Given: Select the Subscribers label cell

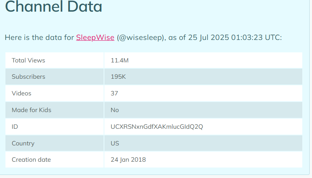Looking at the screenshot, I should (x=55, y=77).
